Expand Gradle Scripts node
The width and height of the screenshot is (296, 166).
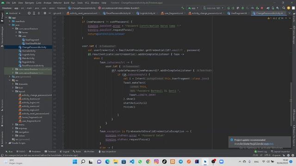[6, 143]
